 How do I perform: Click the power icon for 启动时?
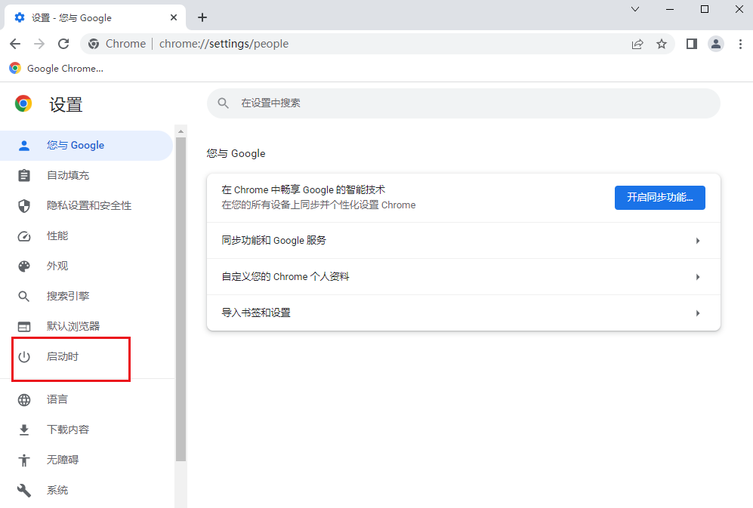(24, 357)
